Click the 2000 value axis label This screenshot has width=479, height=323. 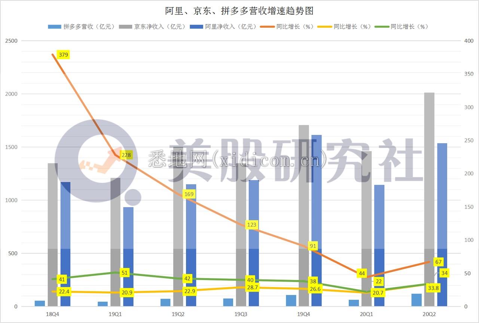11,94
